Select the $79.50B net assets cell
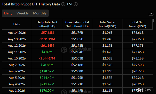The height and width of the screenshot is (94, 156). pos(138,65)
